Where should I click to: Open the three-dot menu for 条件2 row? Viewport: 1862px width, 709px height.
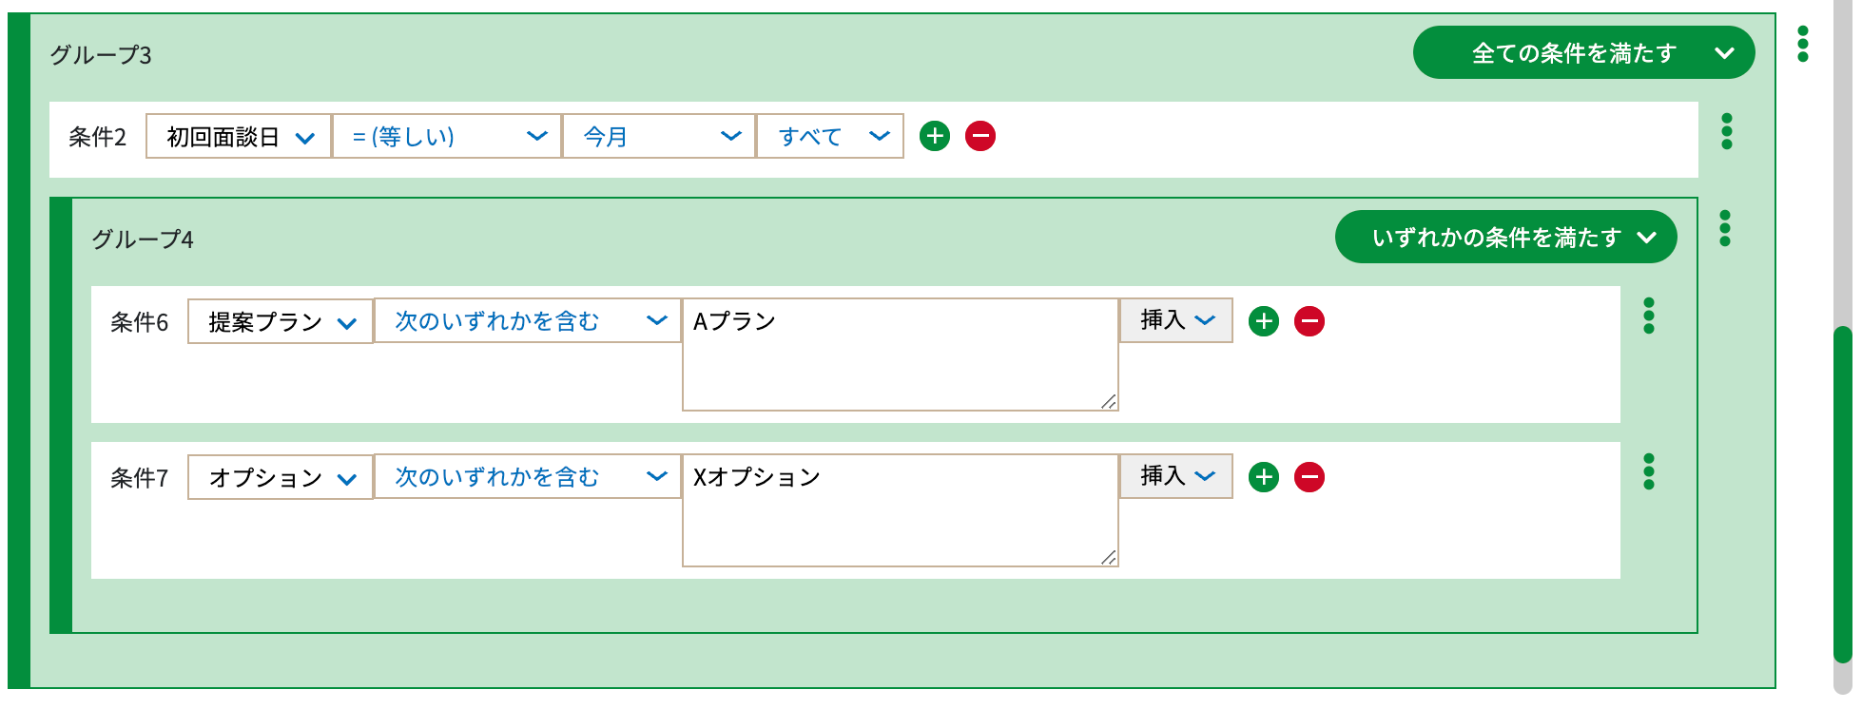(1727, 131)
